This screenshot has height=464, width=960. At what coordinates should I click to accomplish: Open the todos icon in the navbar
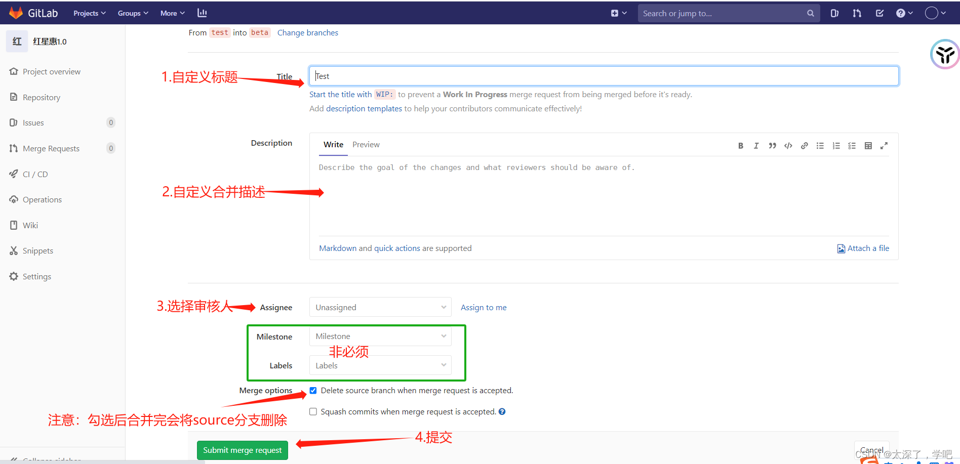point(879,13)
